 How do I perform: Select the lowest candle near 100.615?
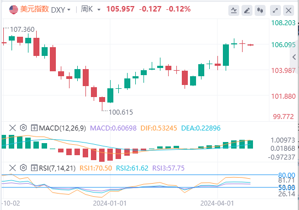click(102, 104)
